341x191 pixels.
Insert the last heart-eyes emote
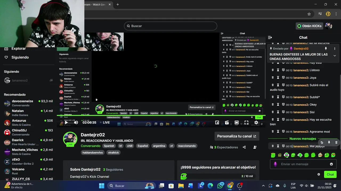[x=333, y=155]
